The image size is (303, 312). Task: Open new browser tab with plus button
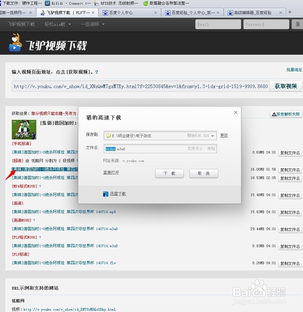click(x=290, y=12)
